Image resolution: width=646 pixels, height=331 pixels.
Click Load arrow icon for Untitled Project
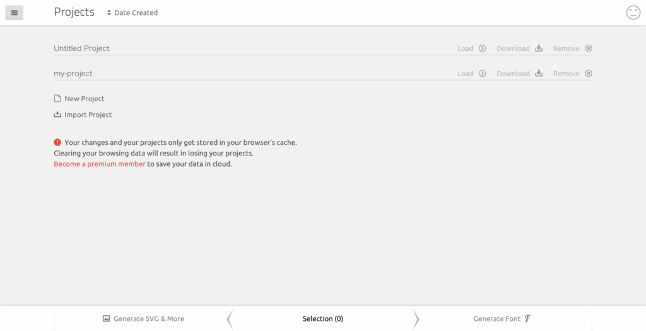pos(483,48)
